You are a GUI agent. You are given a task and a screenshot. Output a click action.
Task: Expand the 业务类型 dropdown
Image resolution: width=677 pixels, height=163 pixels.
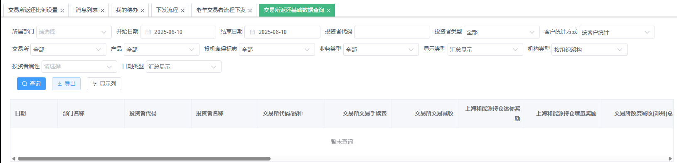[x=381, y=49]
